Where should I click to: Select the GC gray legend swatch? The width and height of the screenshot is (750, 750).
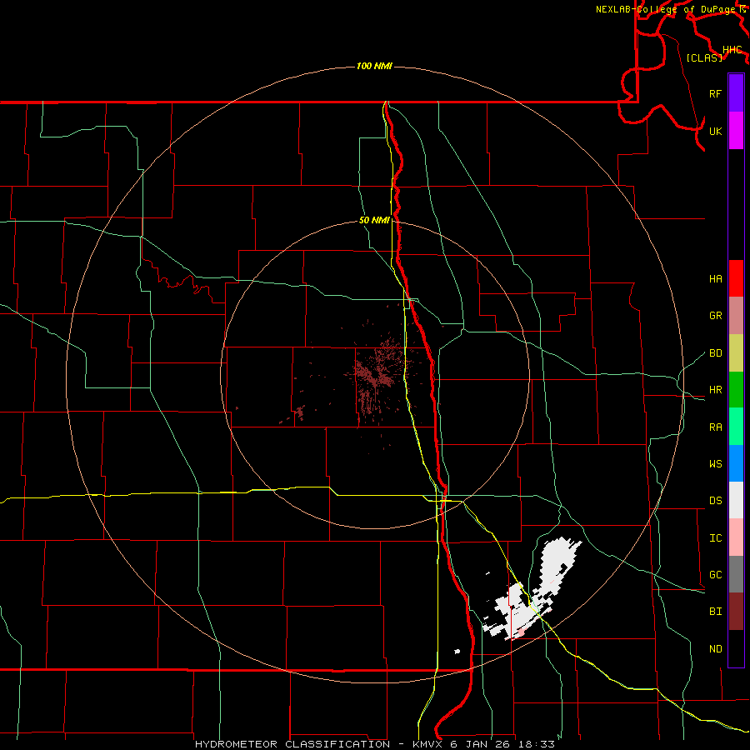736,574
